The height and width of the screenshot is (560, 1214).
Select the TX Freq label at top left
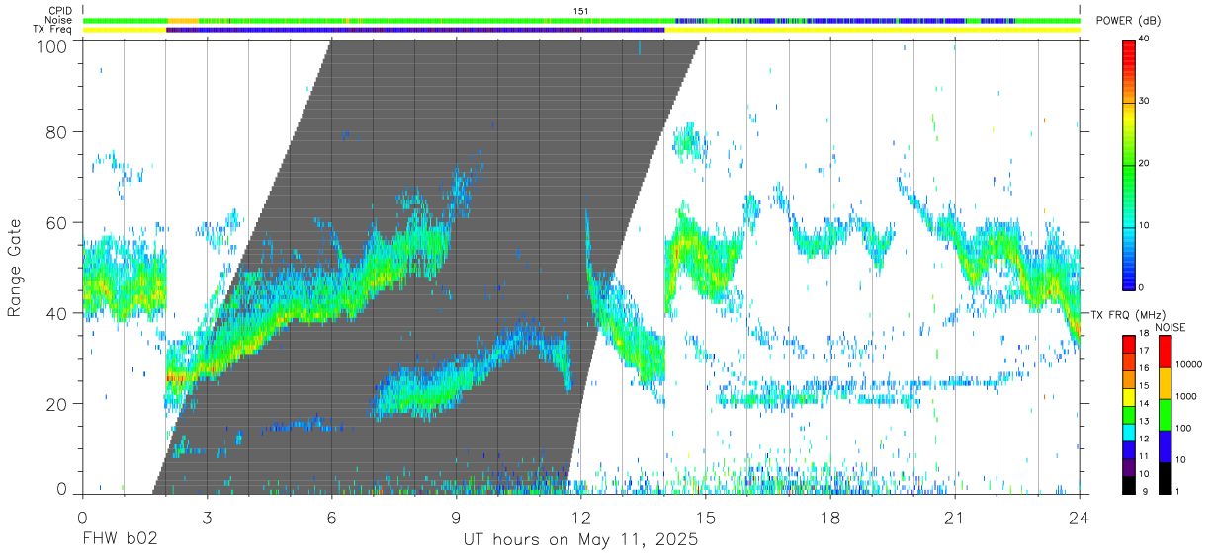coord(53,30)
